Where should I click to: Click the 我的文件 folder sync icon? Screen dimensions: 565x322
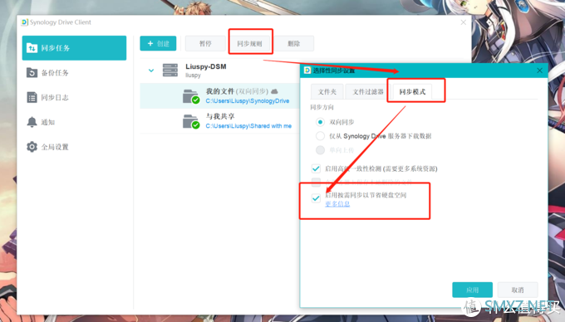pos(191,96)
